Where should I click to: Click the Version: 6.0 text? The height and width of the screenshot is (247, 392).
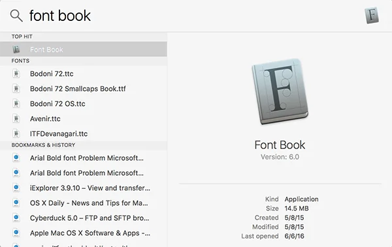[280, 157]
